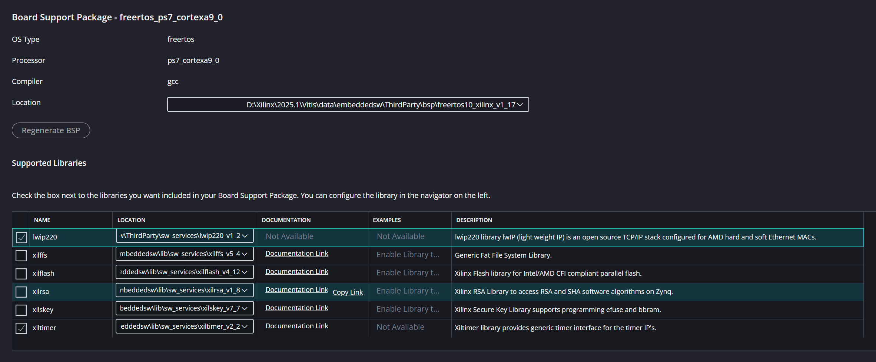This screenshot has height=362, width=876.
Task: Open the xilskey Documentation Link
Action: [x=296, y=308]
